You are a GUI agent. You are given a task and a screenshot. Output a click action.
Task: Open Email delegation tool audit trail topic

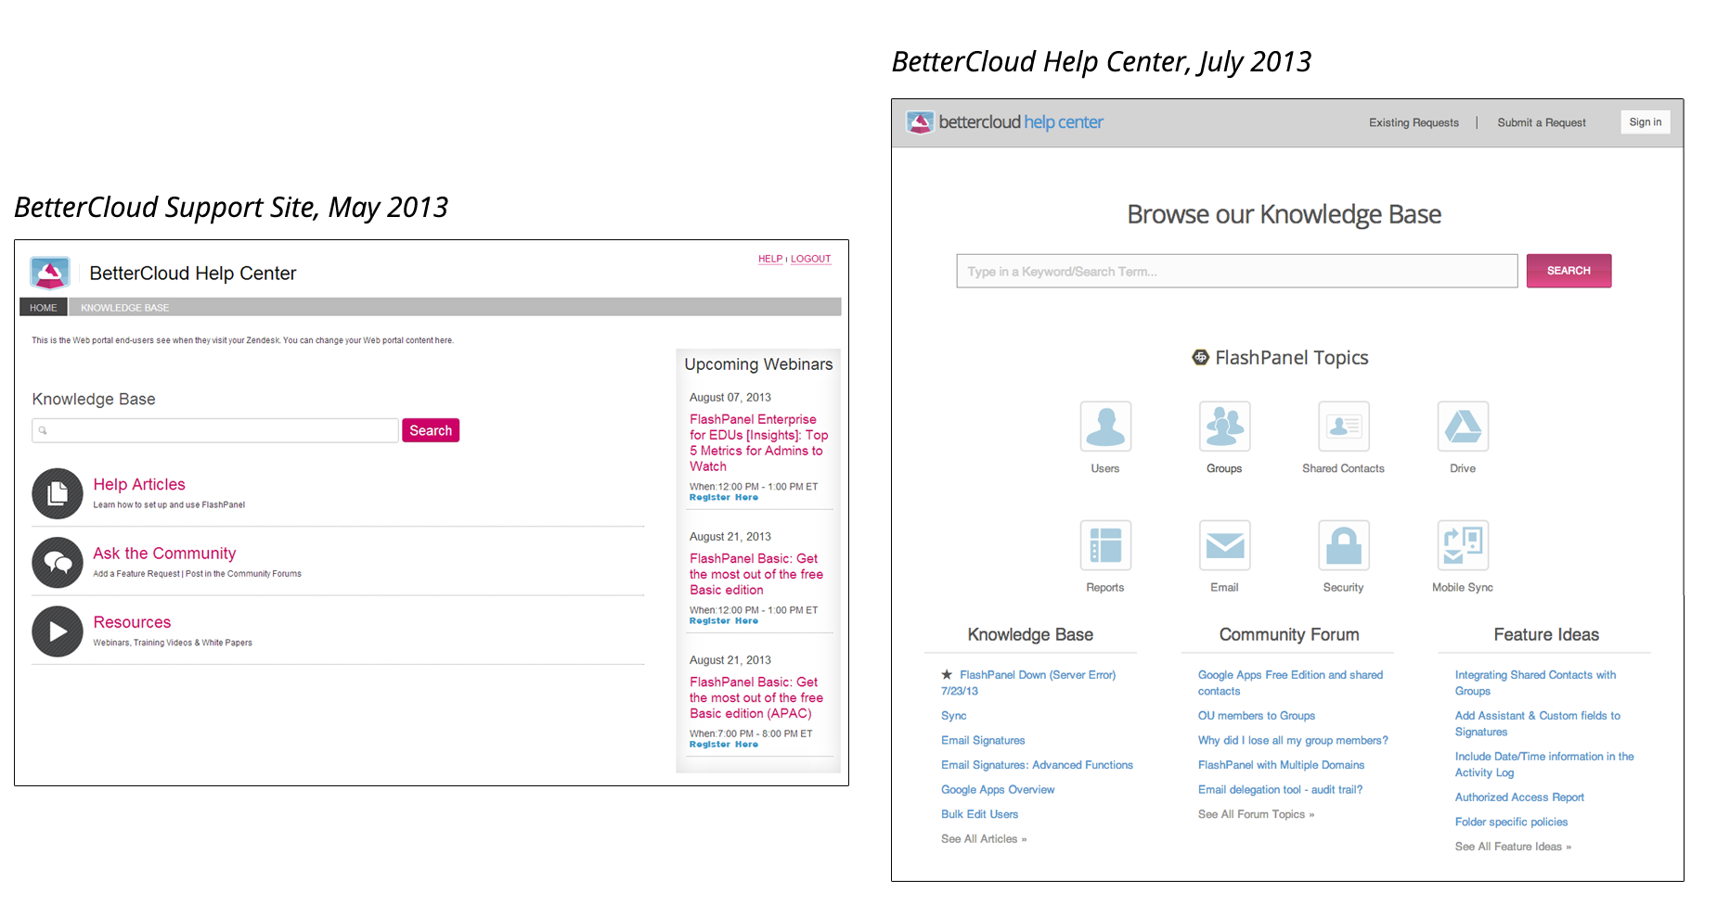[x=1280, y=790]
